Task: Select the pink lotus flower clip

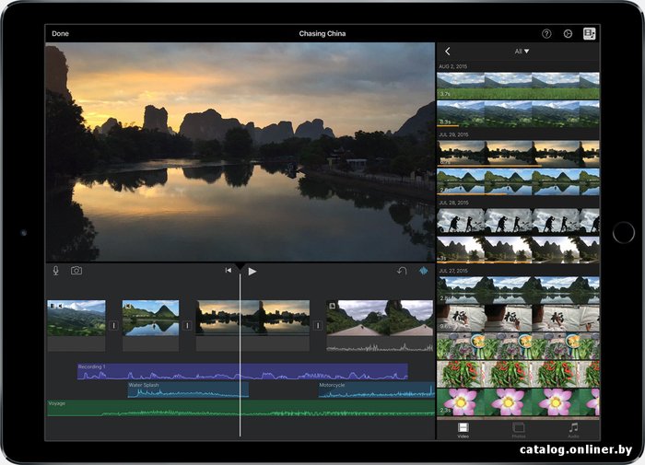Action: (x=517, y=401)
